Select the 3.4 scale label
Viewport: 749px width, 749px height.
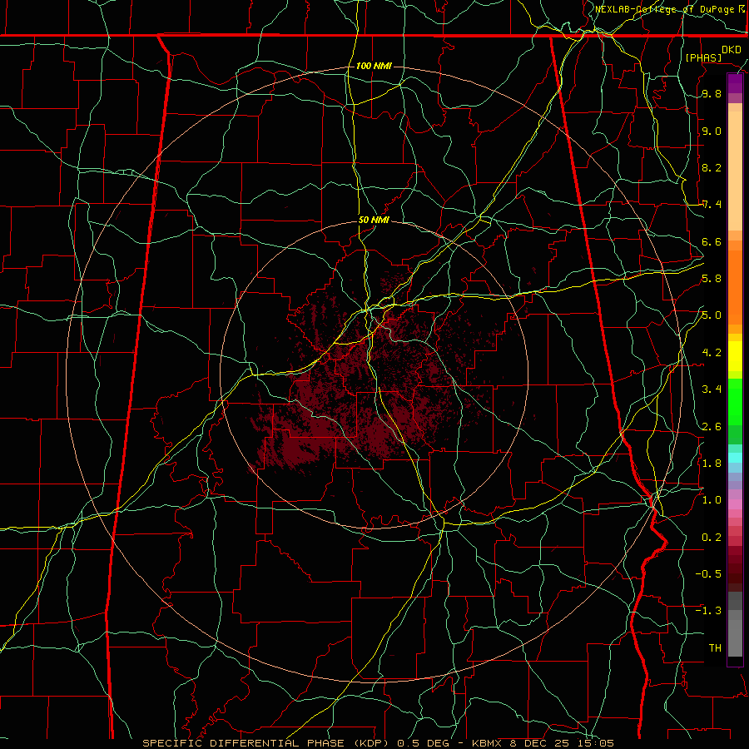pos(712,389)
